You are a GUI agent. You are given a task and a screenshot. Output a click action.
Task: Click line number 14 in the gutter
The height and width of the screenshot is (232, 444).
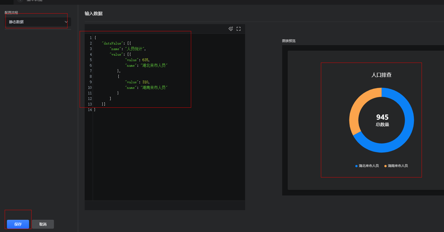(x=90, y=110)
